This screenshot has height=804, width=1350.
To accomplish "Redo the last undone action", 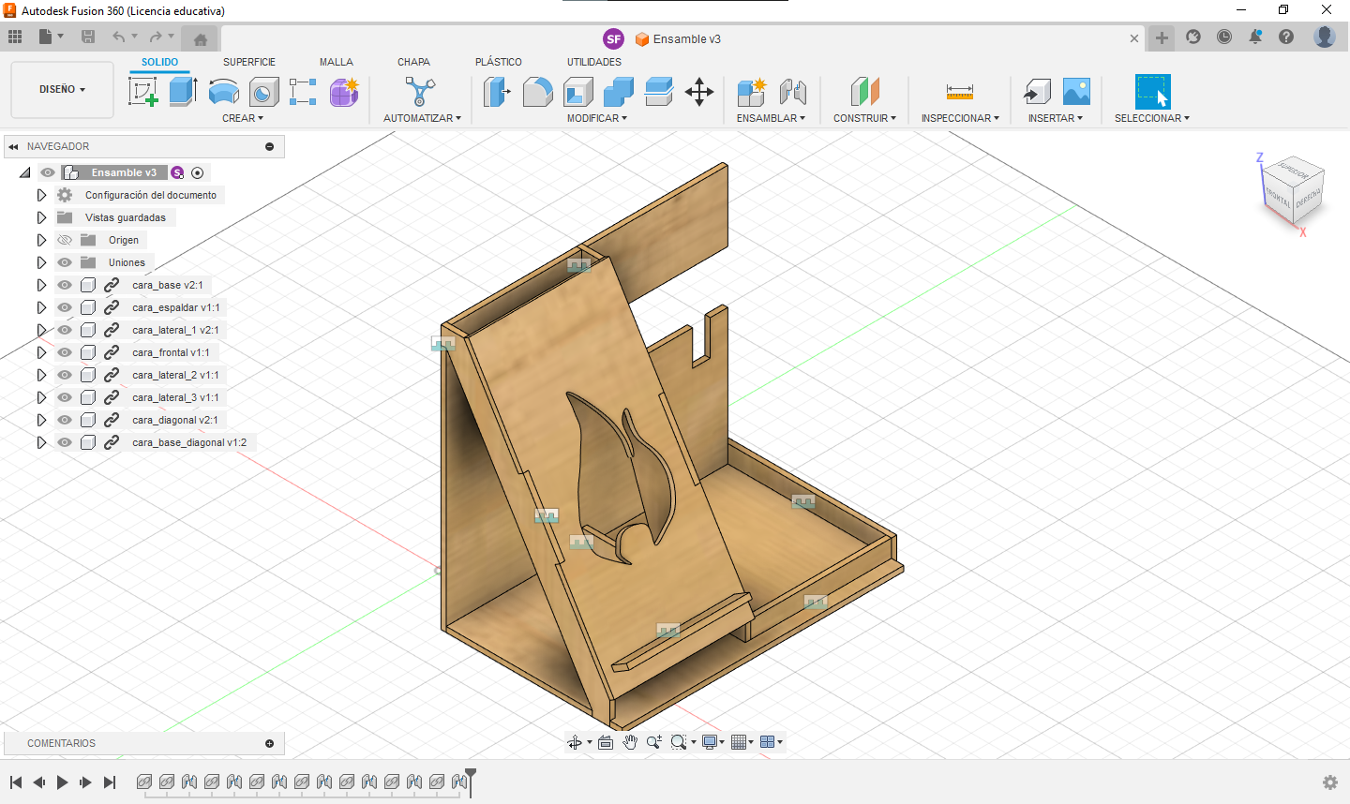I will (156, 37).
